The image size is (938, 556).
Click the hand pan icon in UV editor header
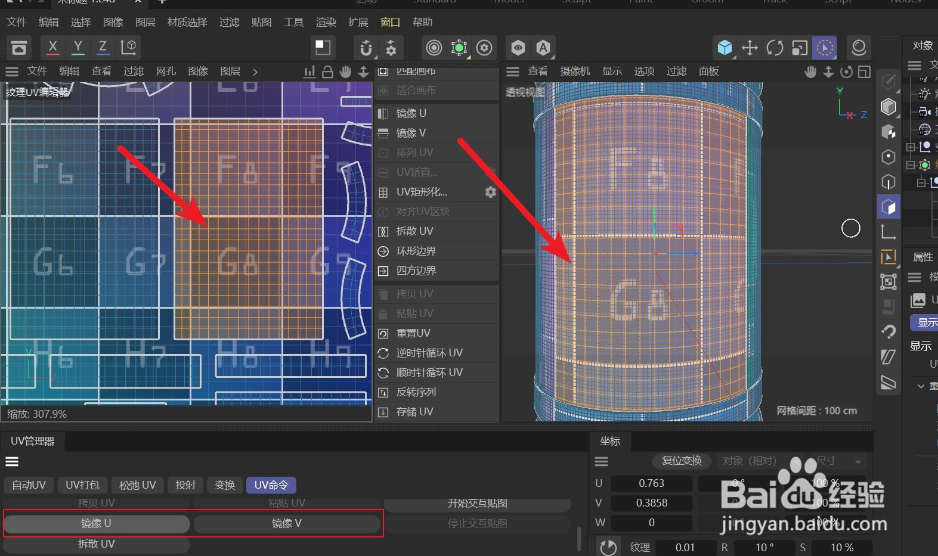[345, 72]
